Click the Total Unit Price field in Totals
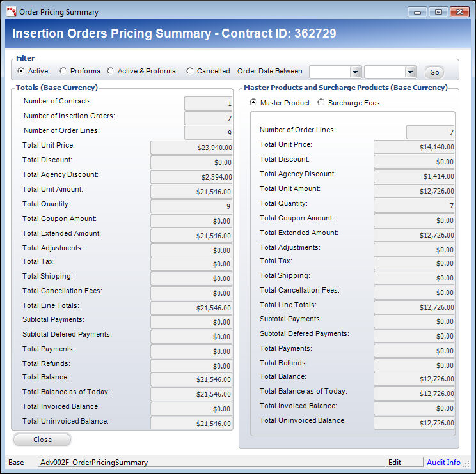Image resolution: width=476 pixels, height=474 pixels. tap(192, 147)
